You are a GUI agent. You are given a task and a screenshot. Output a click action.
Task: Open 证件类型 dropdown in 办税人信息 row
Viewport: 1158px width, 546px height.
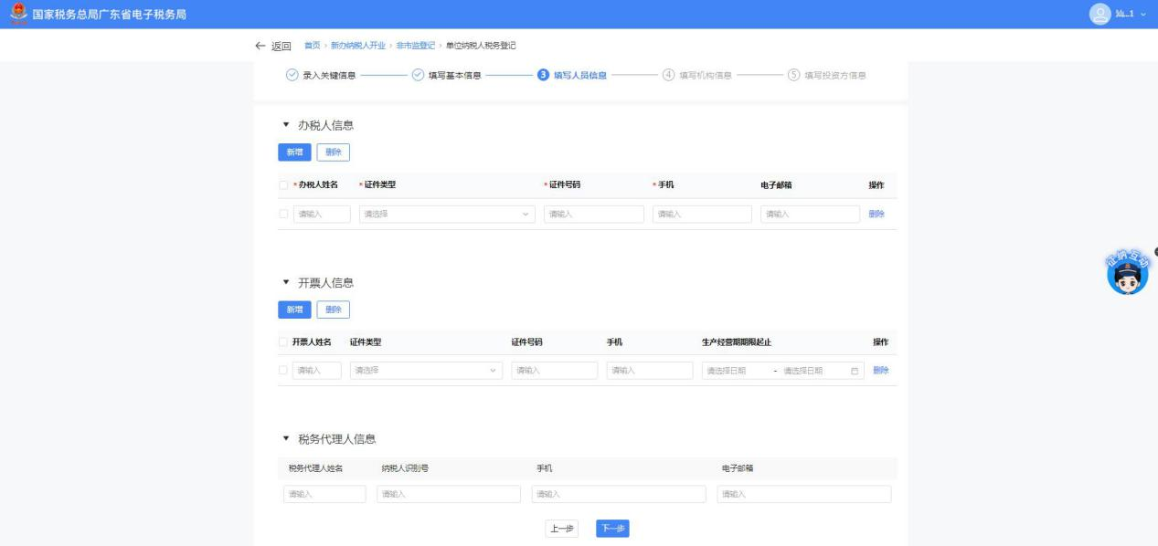pyautogui.click(x=446, y=215)
